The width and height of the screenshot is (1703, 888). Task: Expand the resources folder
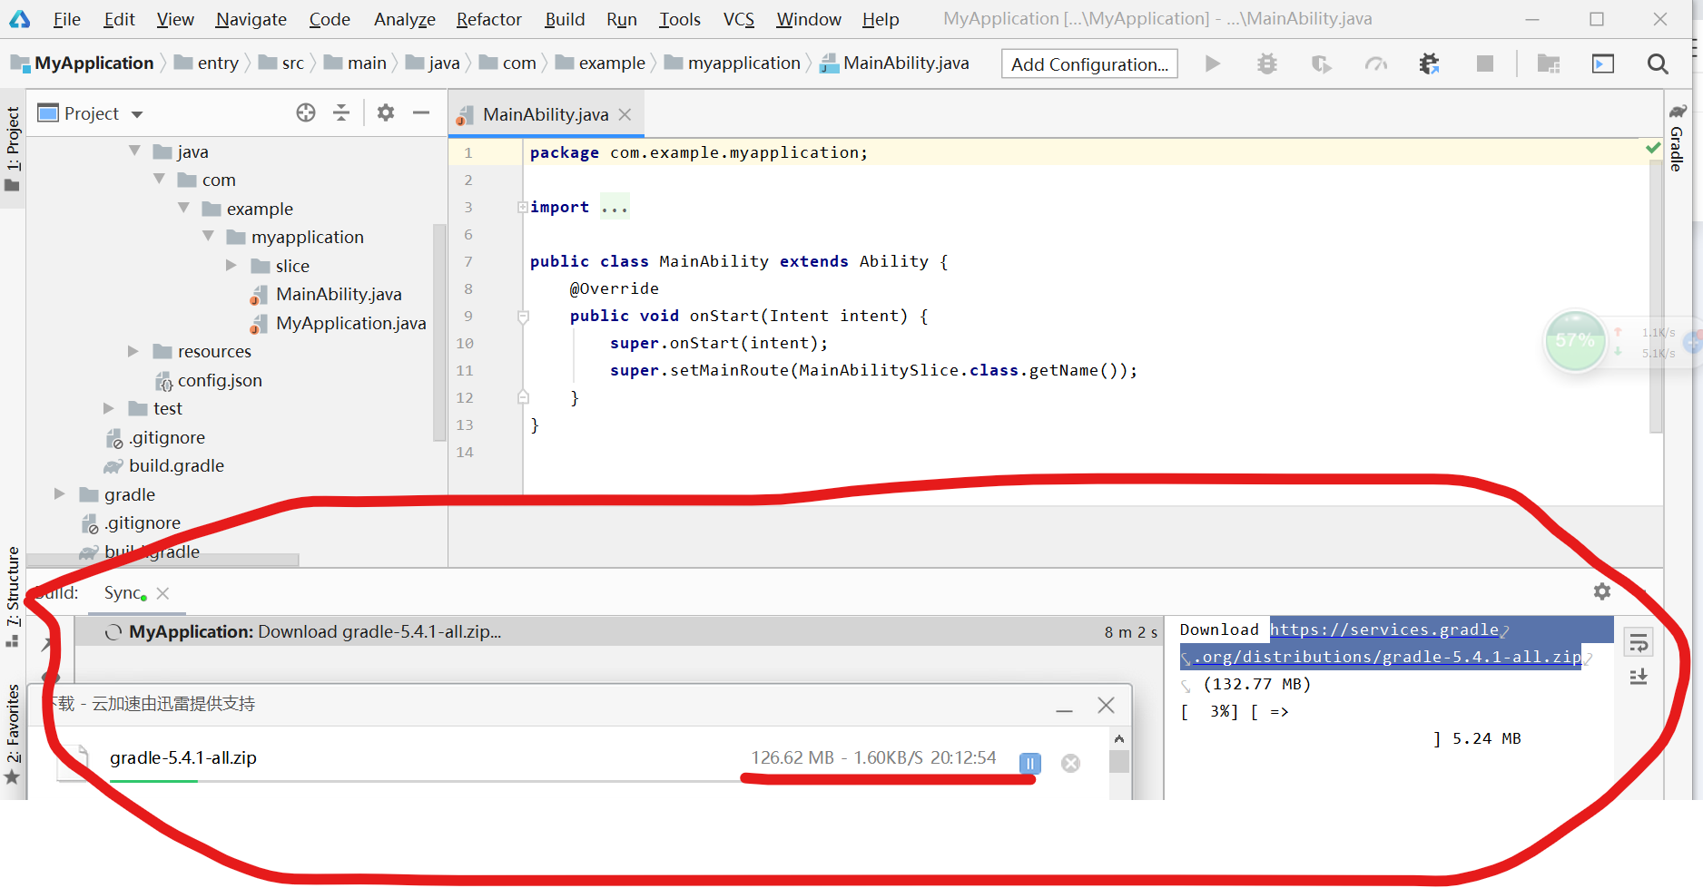coord(133,351)
